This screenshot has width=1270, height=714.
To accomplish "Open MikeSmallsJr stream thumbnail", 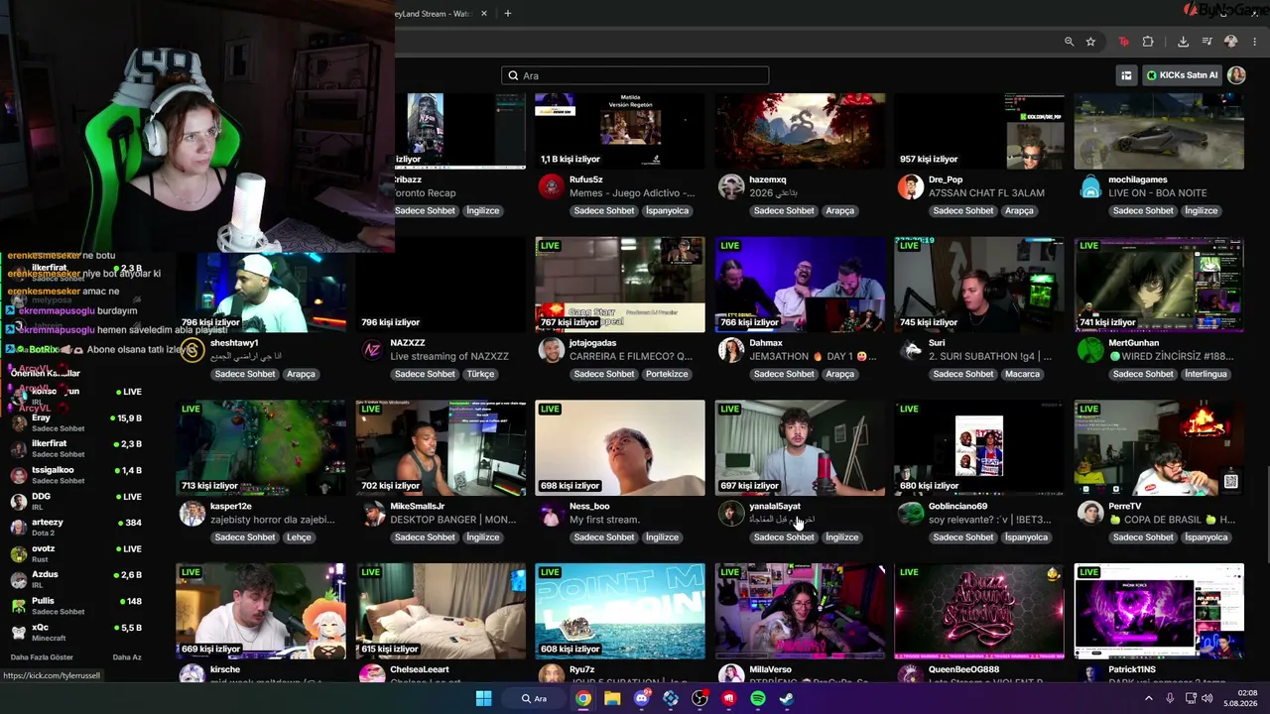I will point(441,447).
